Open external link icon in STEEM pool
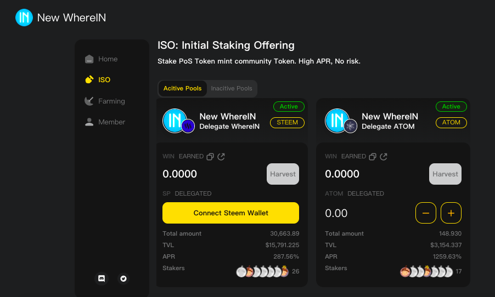 (x=221, y=157)
